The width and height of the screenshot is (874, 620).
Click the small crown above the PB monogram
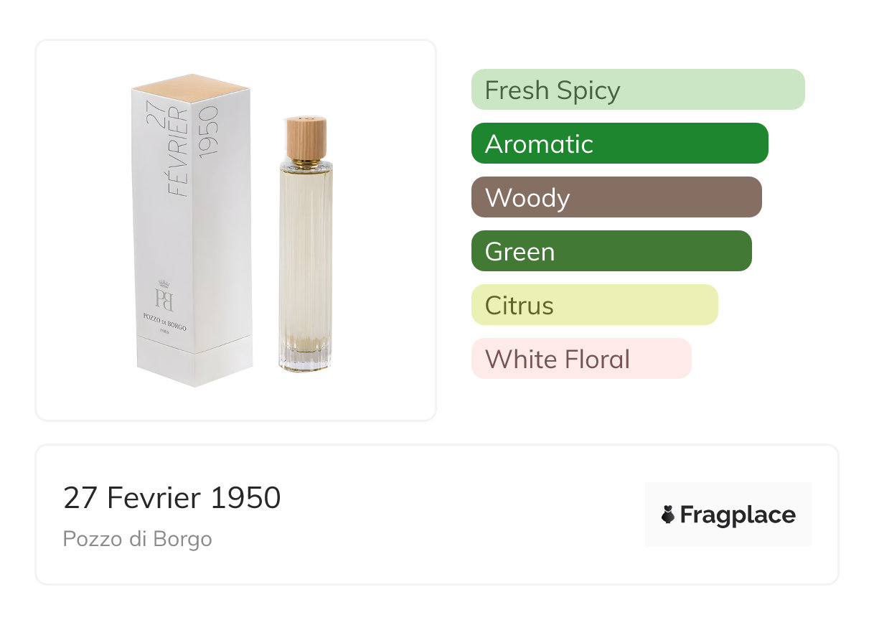point(165,283)
